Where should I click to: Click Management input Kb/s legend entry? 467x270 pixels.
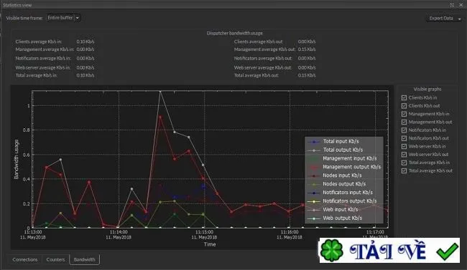tap(342, 158)
